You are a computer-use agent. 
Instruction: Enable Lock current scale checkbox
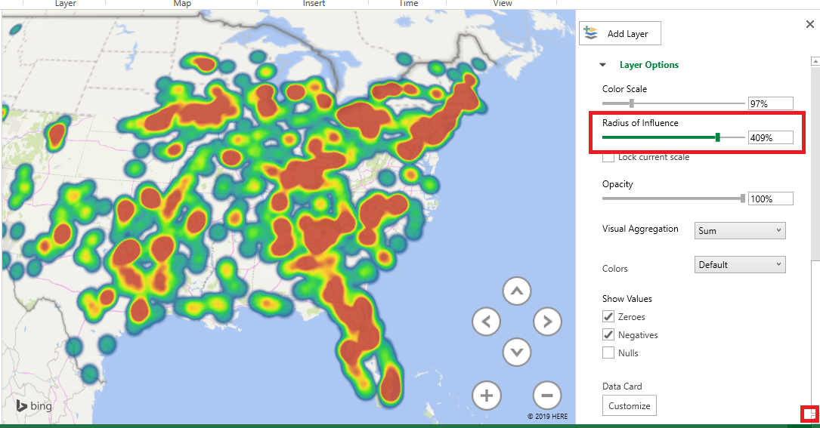point(608,157)
